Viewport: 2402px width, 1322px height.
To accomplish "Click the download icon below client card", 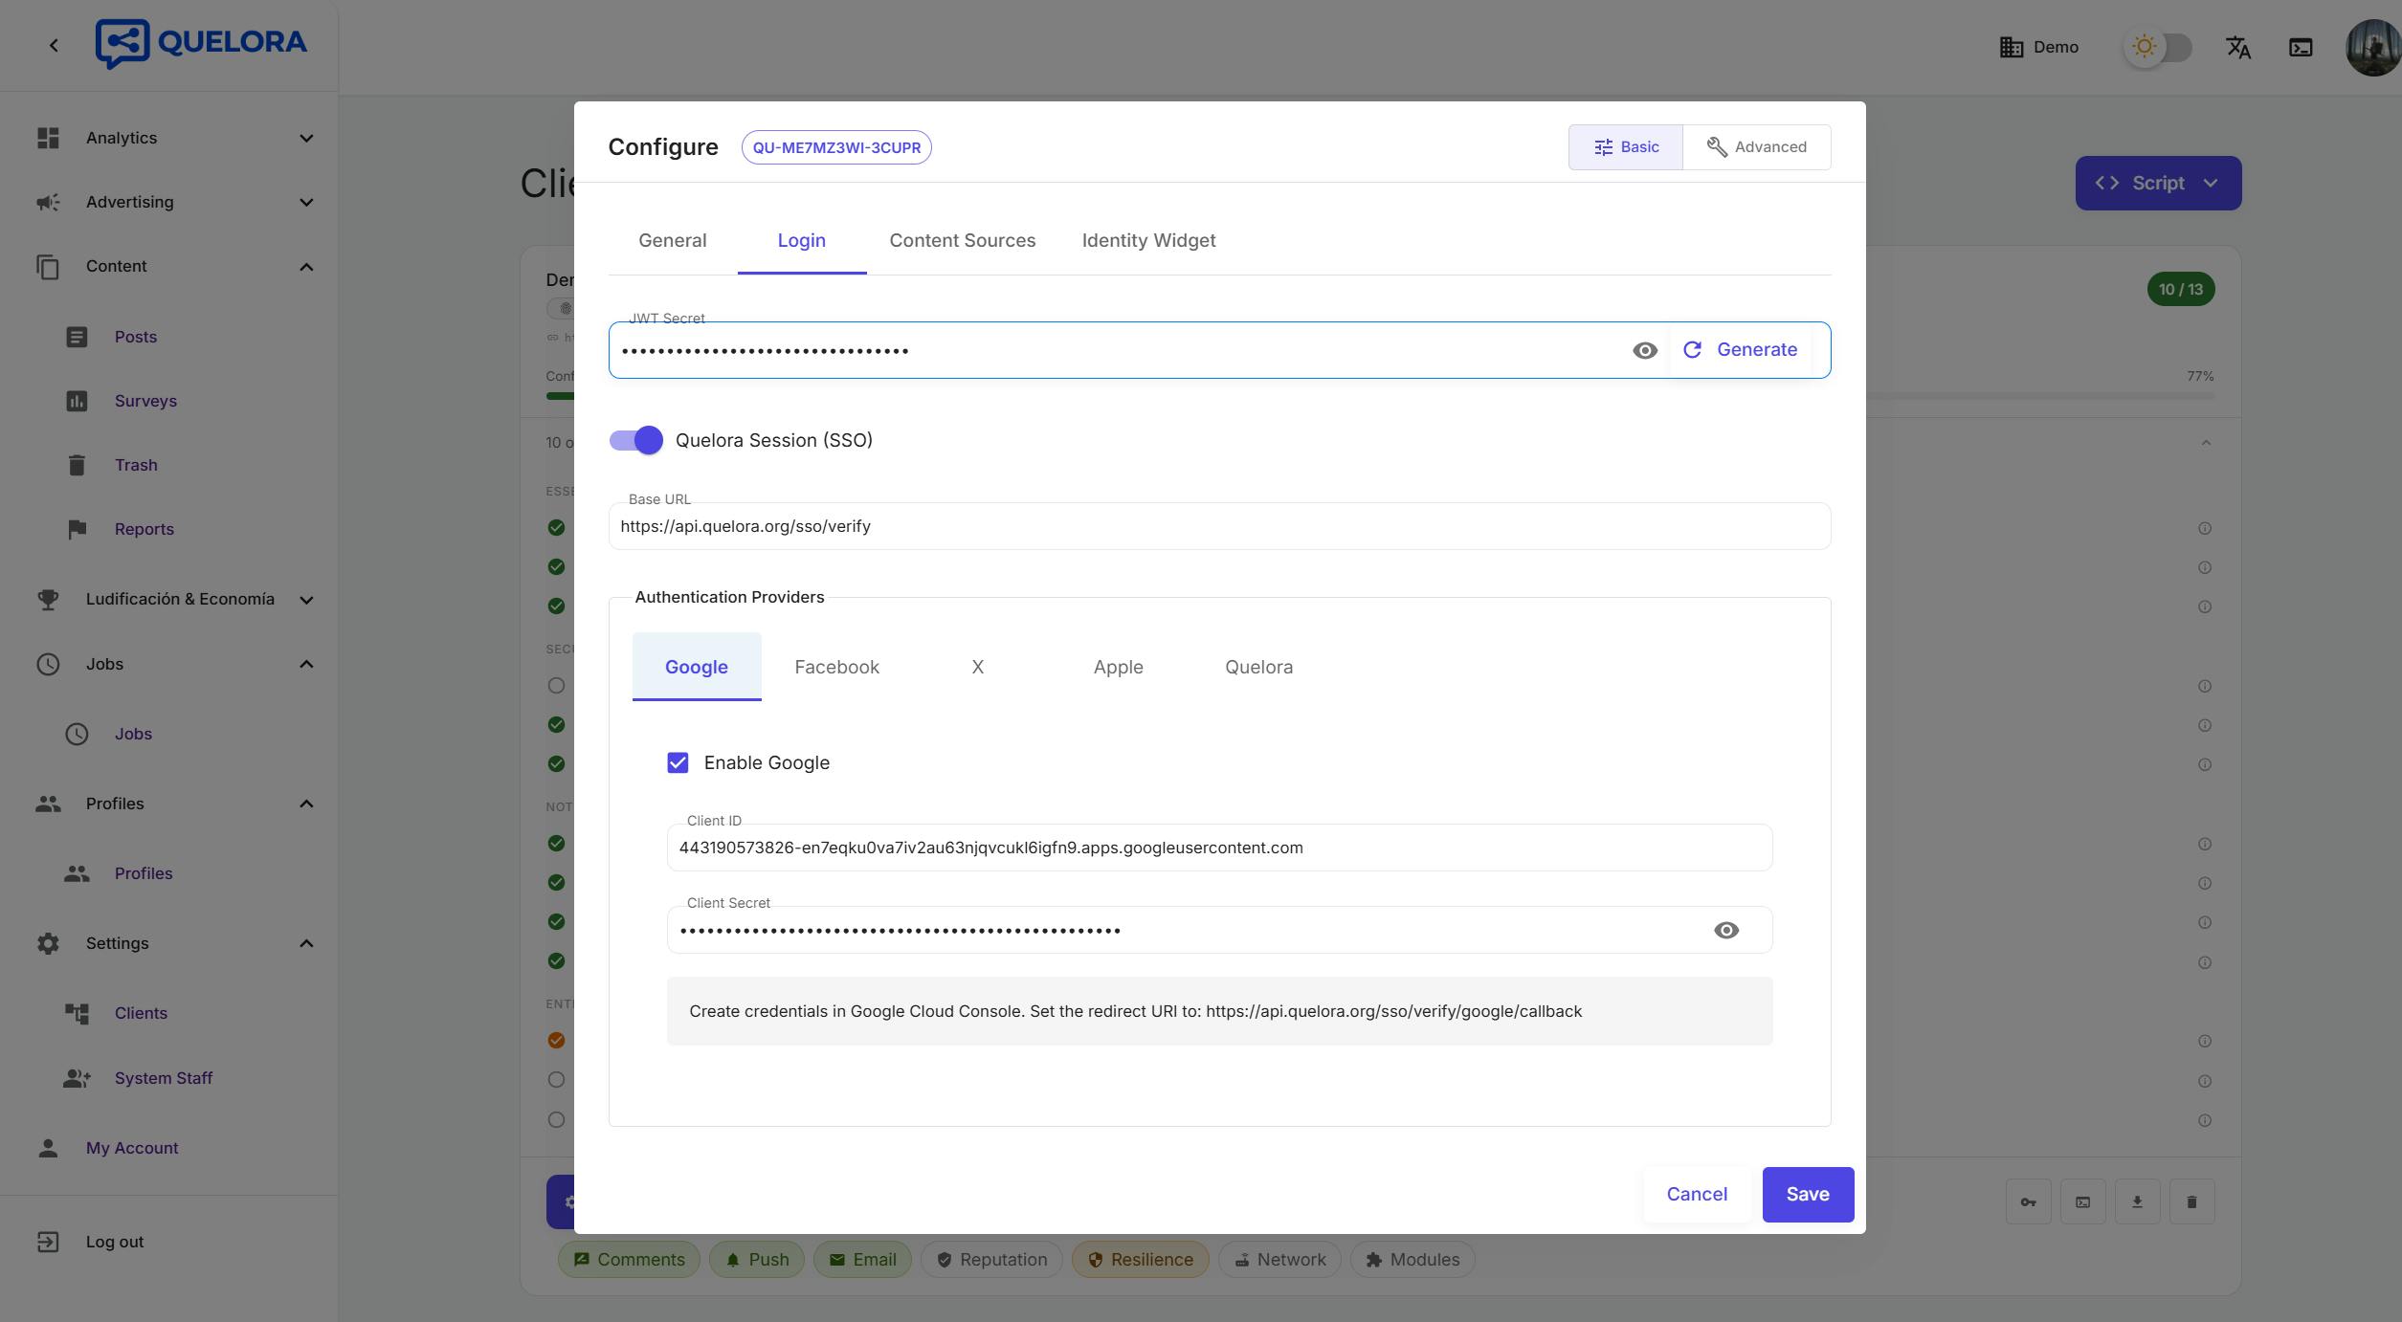I will (x=2137, y=1201).
